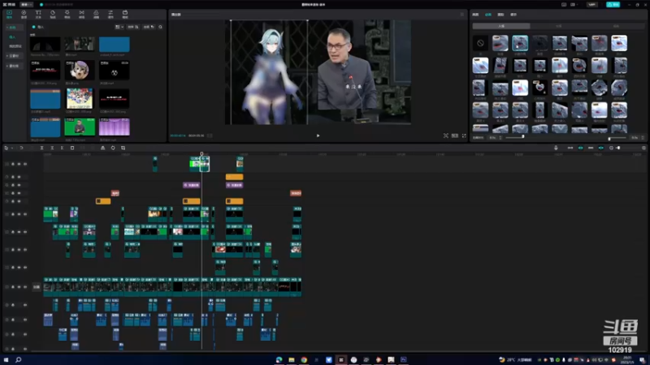Select the heart-shaped animation preset

coord(539,88)
